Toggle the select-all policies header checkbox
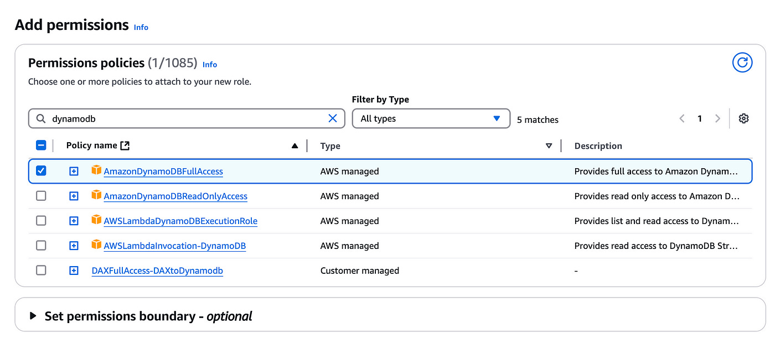775x338 pixels. pyautogui.click(x=41, y=145)
